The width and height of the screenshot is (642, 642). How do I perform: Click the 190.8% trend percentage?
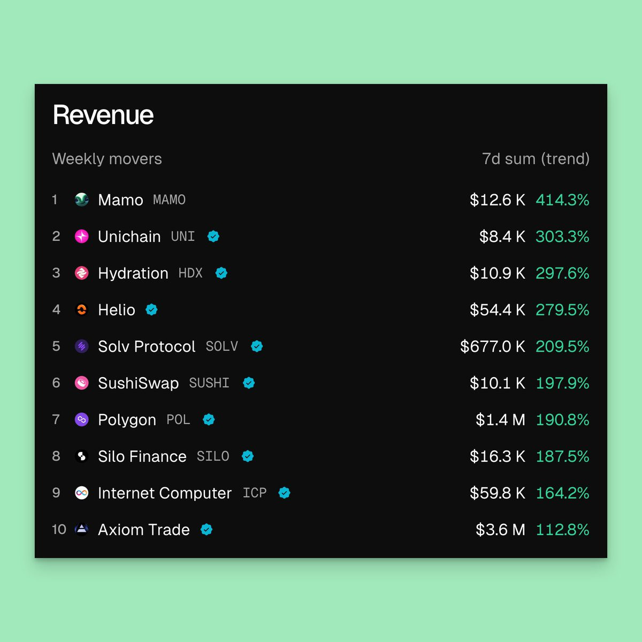pos(562,420)
